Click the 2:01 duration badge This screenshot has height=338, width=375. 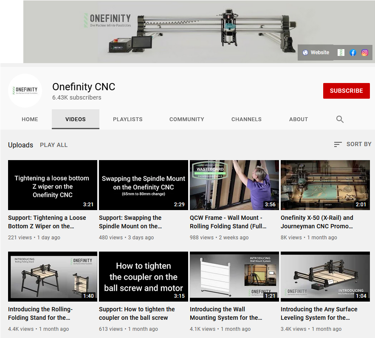361,205
